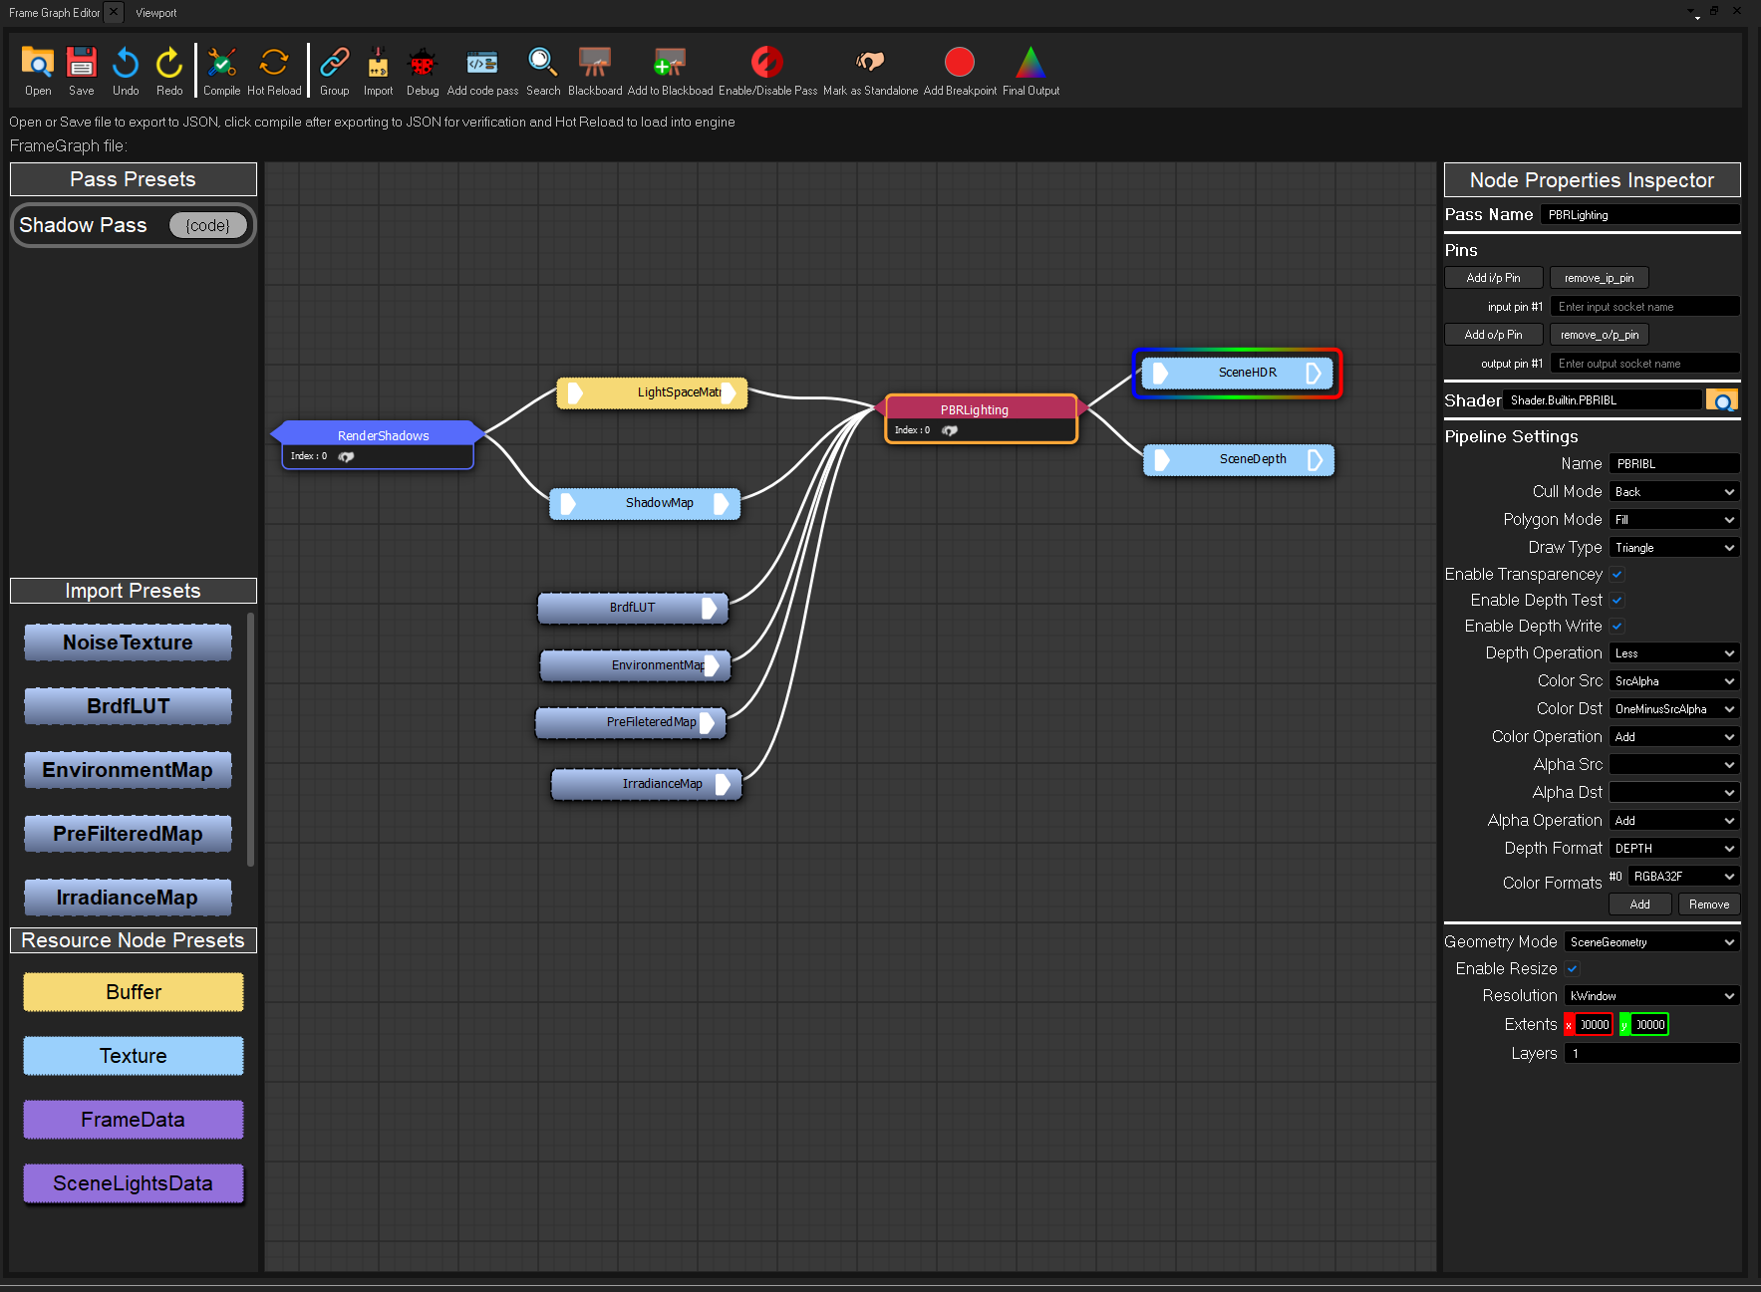1761x1292 pixels.
Task: Open the Blackboard panel icon
Action: (595, 64)
